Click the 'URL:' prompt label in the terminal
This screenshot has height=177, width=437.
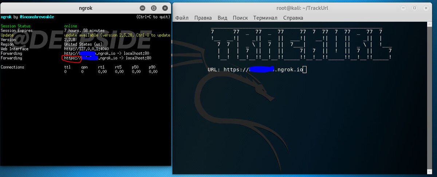tap(214, 69)
